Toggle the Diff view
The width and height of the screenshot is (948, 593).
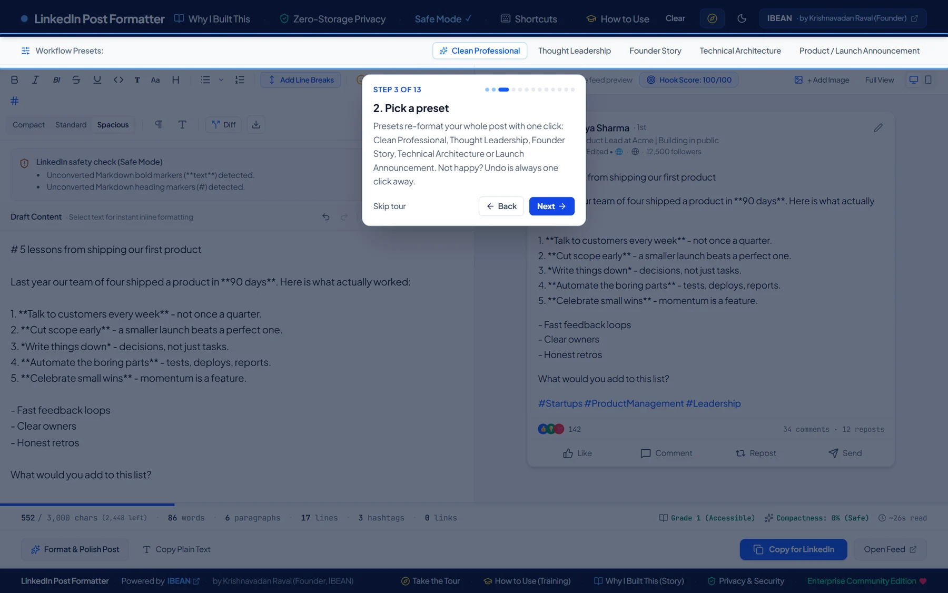[224, 125]
